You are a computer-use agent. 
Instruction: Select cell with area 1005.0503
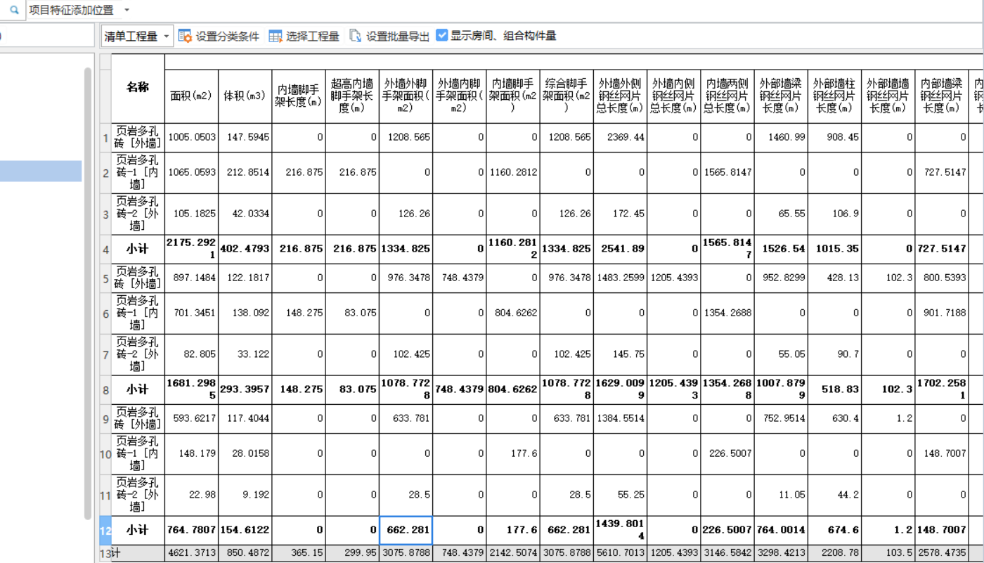click(x=191, y=138)
